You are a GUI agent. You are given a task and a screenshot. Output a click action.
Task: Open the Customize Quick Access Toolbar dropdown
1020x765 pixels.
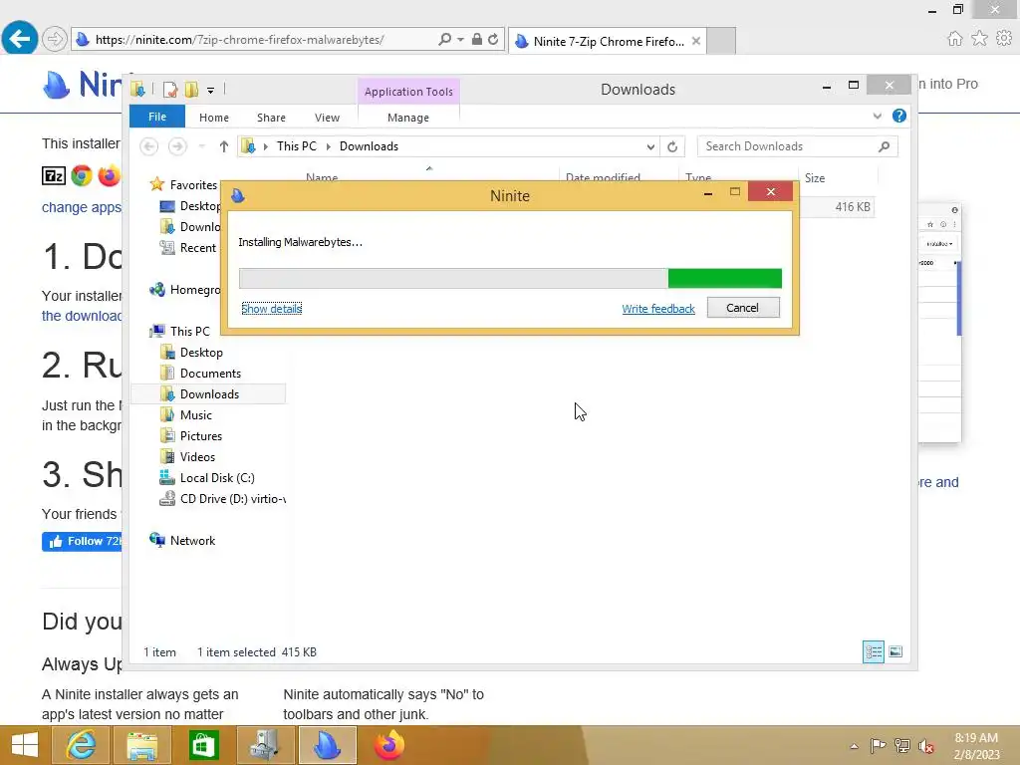[211, 91]
